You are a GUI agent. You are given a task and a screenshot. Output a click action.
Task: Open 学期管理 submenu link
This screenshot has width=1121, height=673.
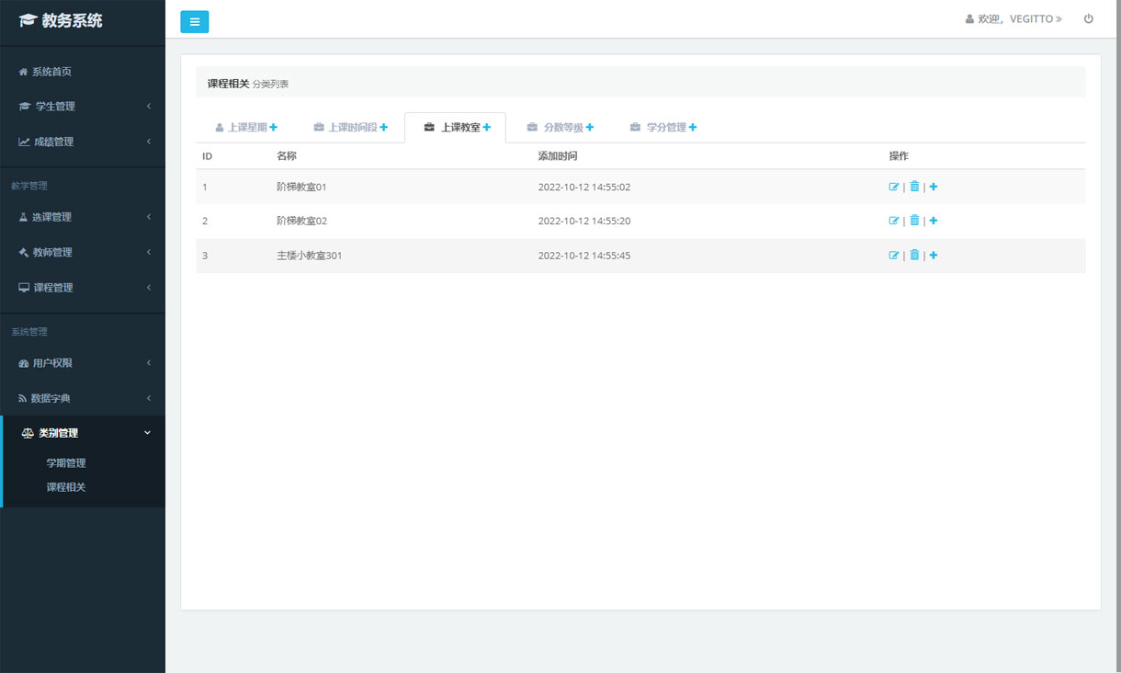point(66,463)
